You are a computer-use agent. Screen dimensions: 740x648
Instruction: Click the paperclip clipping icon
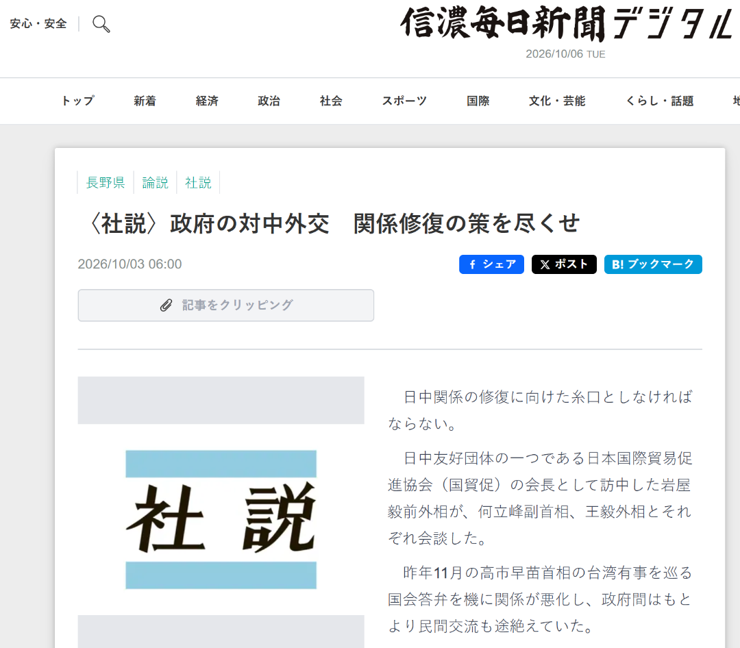click(166, 306)
